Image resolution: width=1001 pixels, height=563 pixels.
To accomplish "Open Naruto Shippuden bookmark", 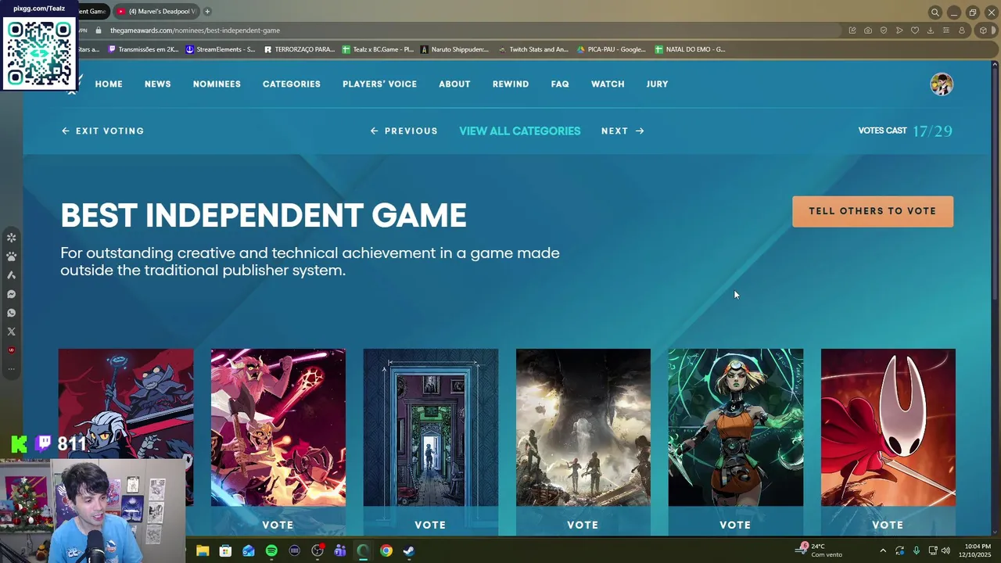I will point(454,49).
